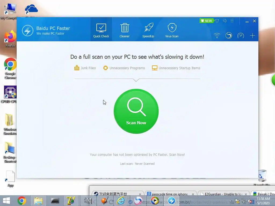This screenshot has height=206, width=275.
Task: Open the App file on desktop
Action: point(10,179)
